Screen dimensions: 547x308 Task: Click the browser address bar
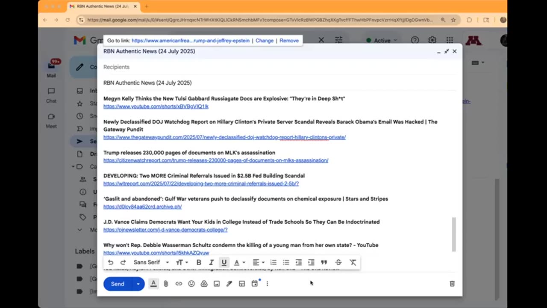click(x=260, y=20)
